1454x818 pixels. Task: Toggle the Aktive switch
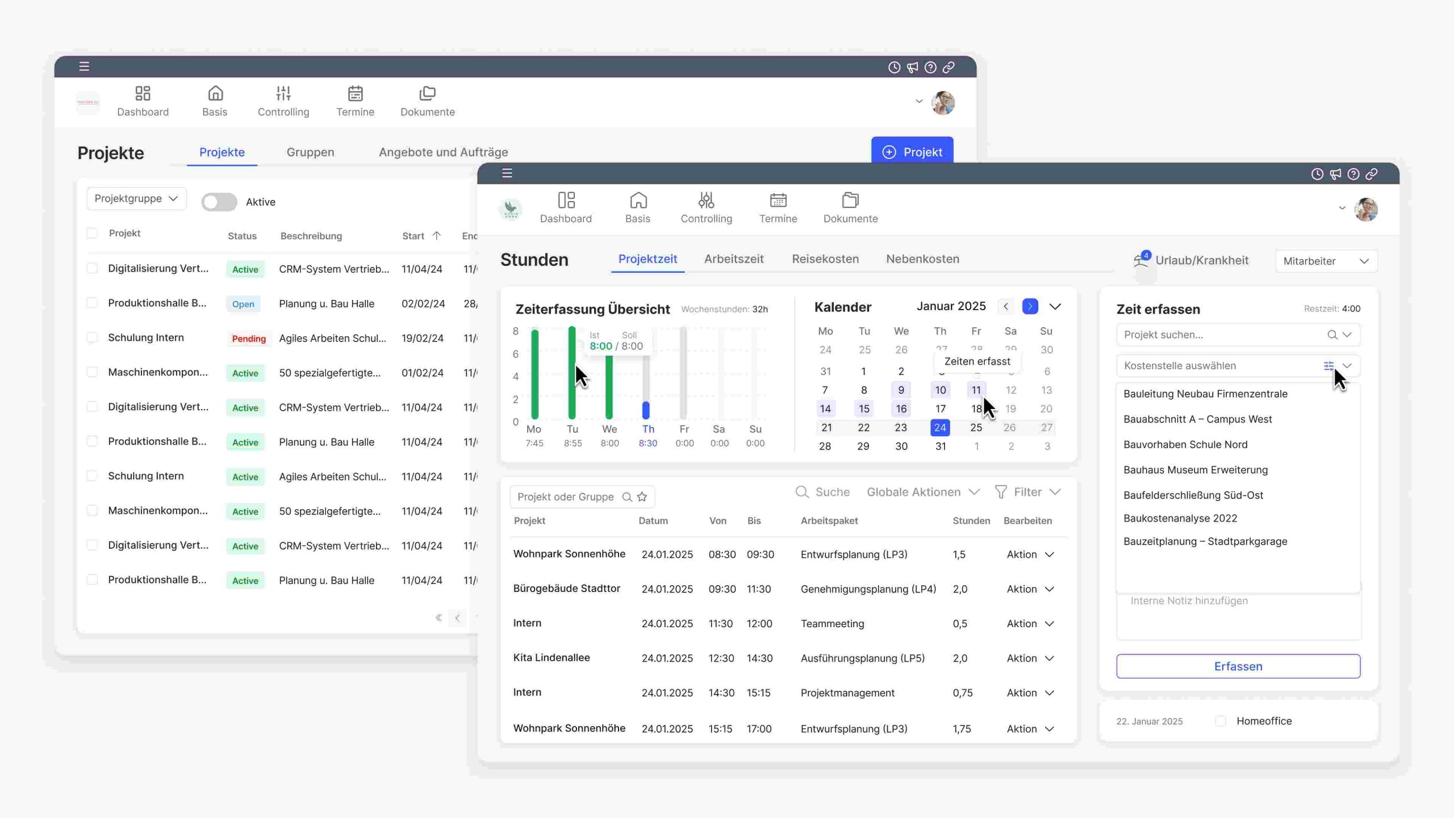coord(219,202)
